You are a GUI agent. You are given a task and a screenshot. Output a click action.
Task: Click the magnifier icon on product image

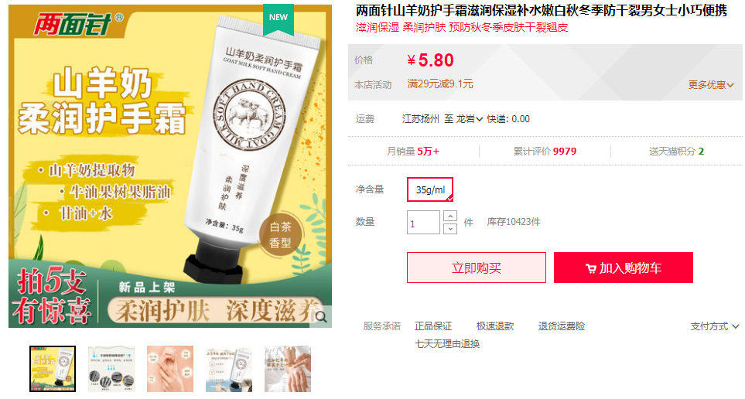321,317
